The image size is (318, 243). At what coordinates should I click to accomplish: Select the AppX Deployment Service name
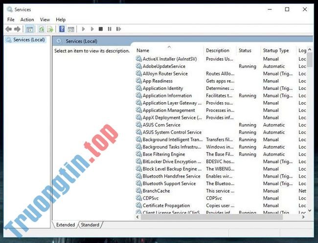172,117
